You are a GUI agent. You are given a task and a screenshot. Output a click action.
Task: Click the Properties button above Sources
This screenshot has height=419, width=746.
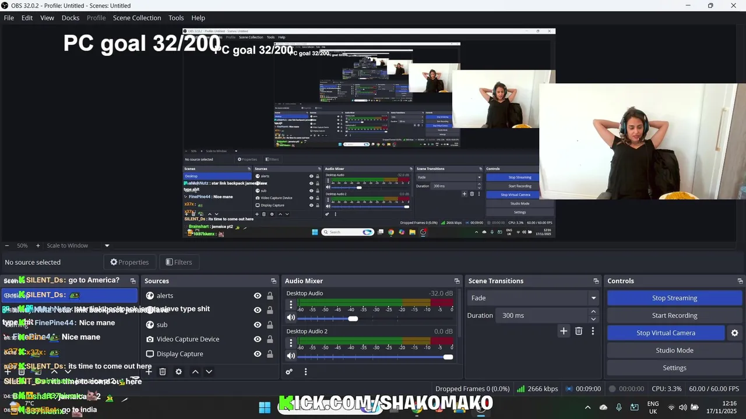coord(129,262)
